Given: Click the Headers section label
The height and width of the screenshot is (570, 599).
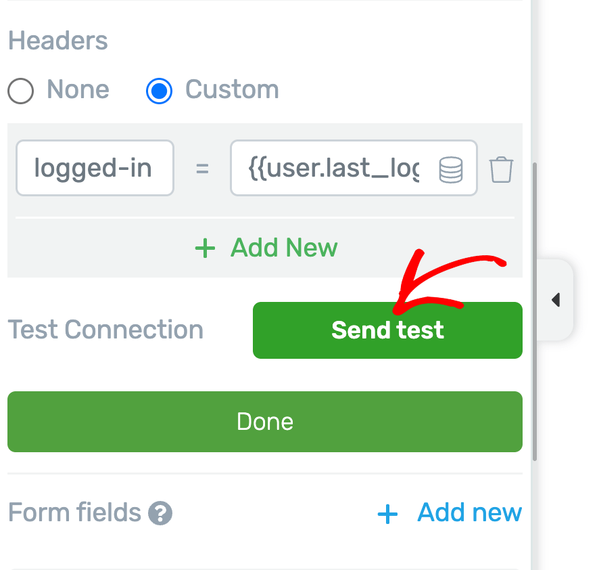Looking at the screenshot, I should pos(58,41).
